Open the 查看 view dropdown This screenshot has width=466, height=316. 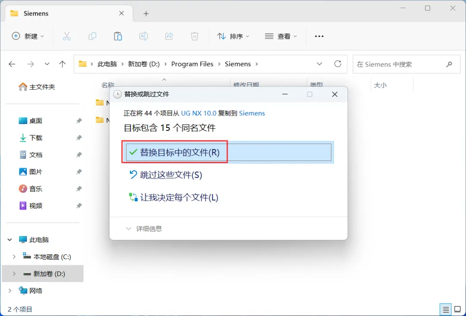coord(281,36)
